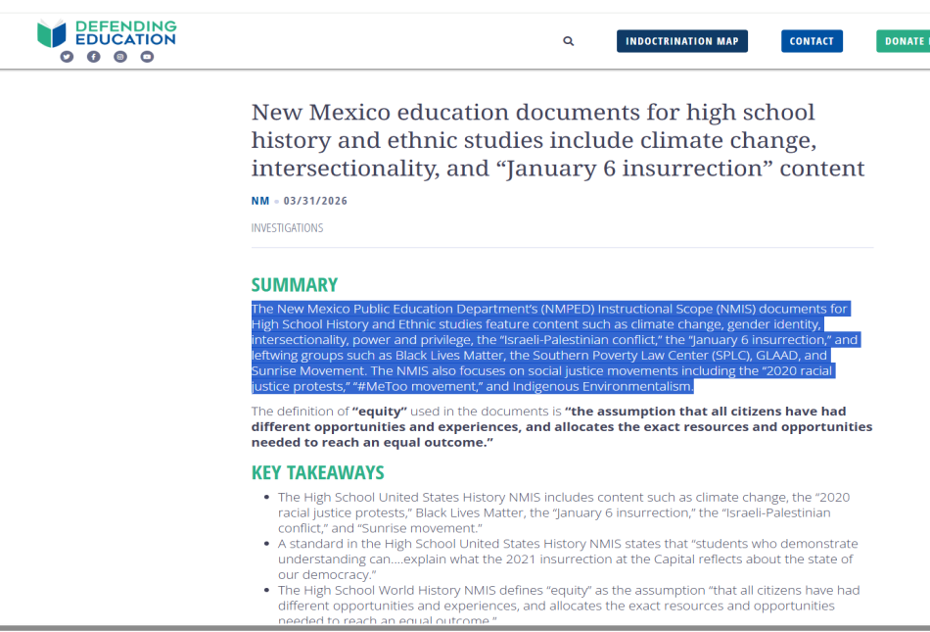The width and height of the screenshot is (930, 632).
Task: Click the Defending Education book logo
Action: pyautogui.click(x=51, y=33)
